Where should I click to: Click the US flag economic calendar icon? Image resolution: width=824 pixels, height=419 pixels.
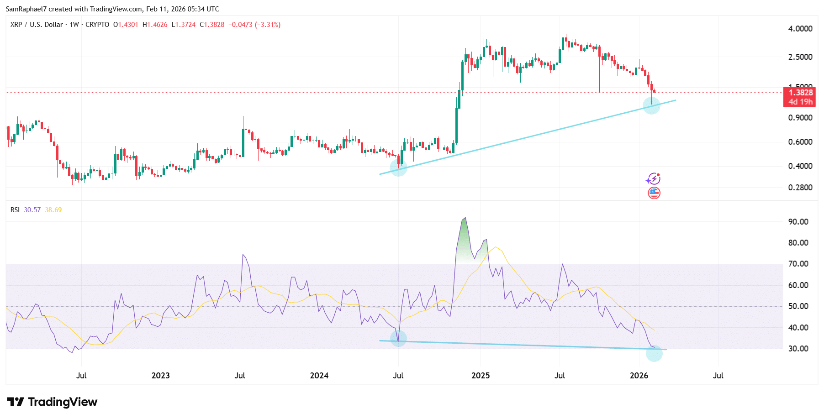coord(653,193)
